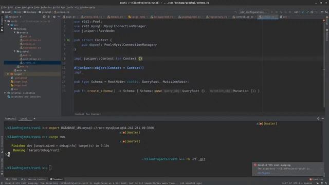The image size is (329, 185).
Task: Open the VCS menu
Action: 77,7
